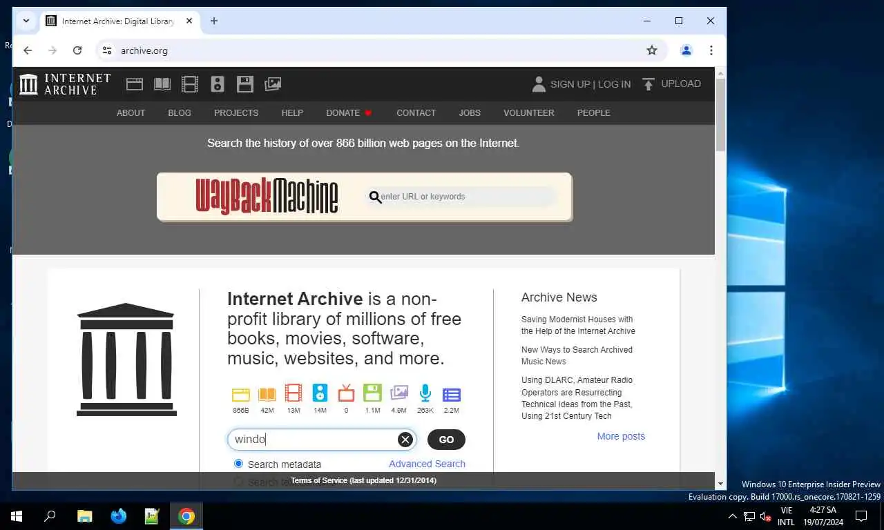Click the user avatar icon beside Sign Up
884x530 pixels.
click(x=539, y=84)
